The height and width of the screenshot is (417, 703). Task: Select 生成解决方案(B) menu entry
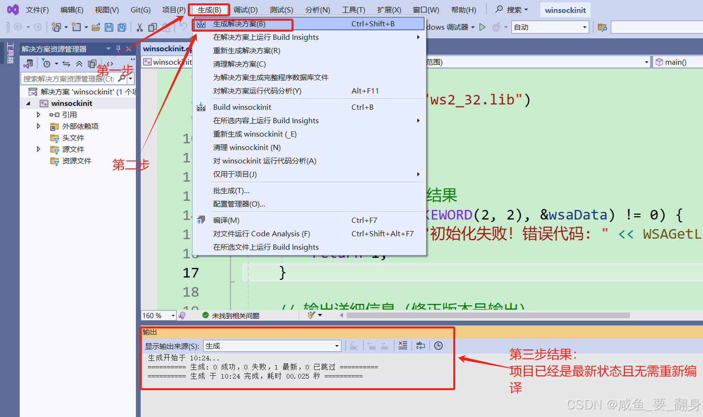[x=309, y=24]
